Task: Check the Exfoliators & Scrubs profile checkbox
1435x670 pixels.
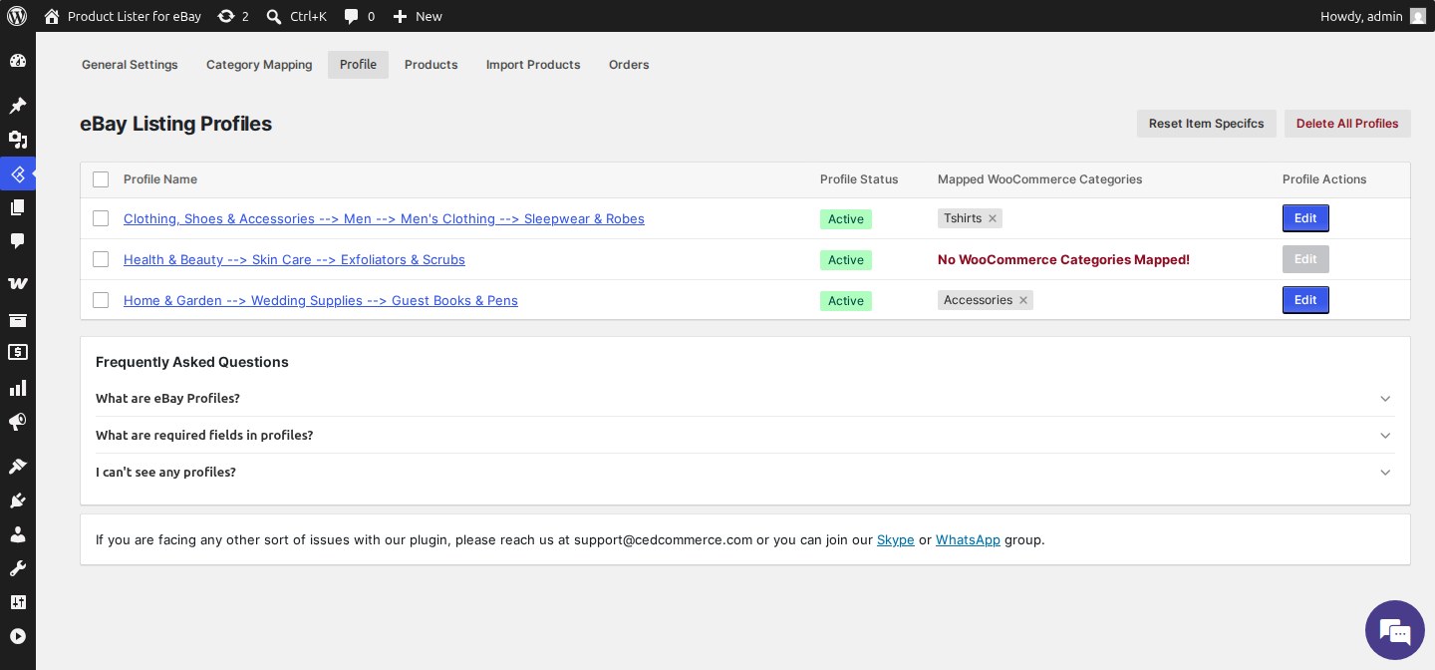Action: point(101,259)
